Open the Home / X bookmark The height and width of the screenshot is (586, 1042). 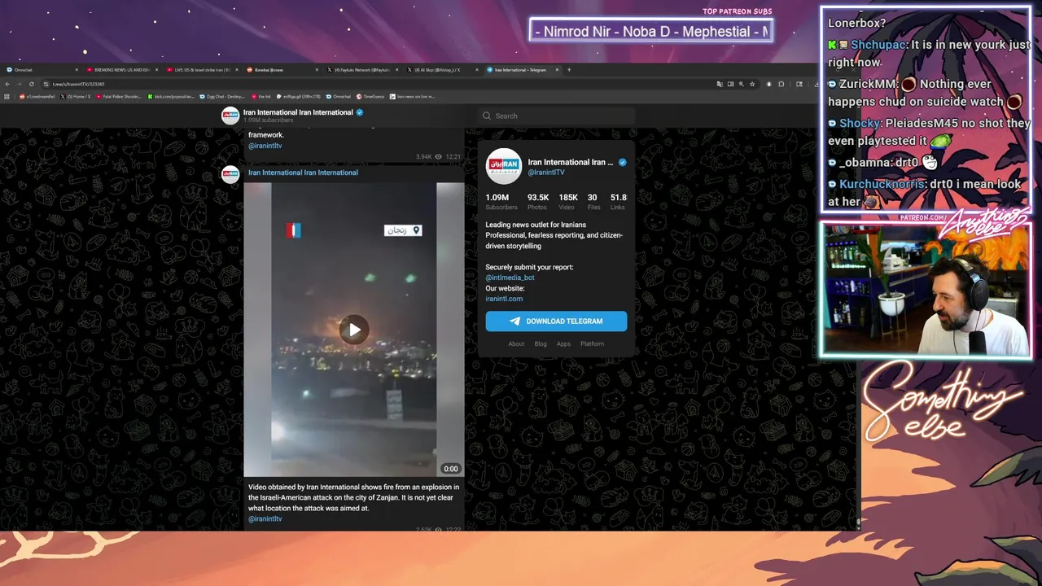[77, 96]
